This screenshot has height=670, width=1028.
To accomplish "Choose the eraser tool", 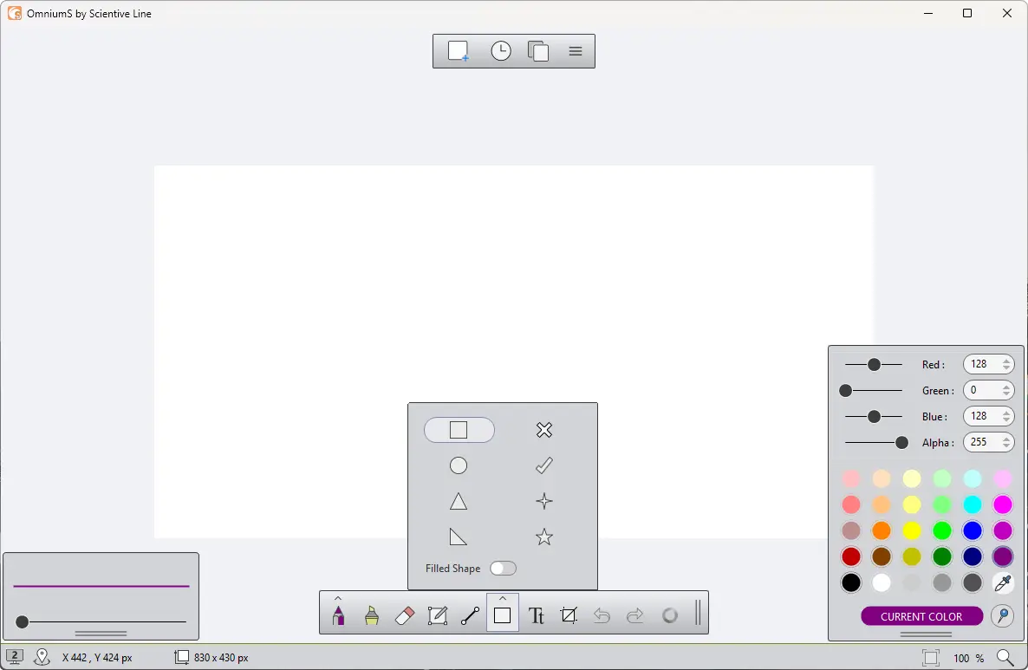I will 405,615.
